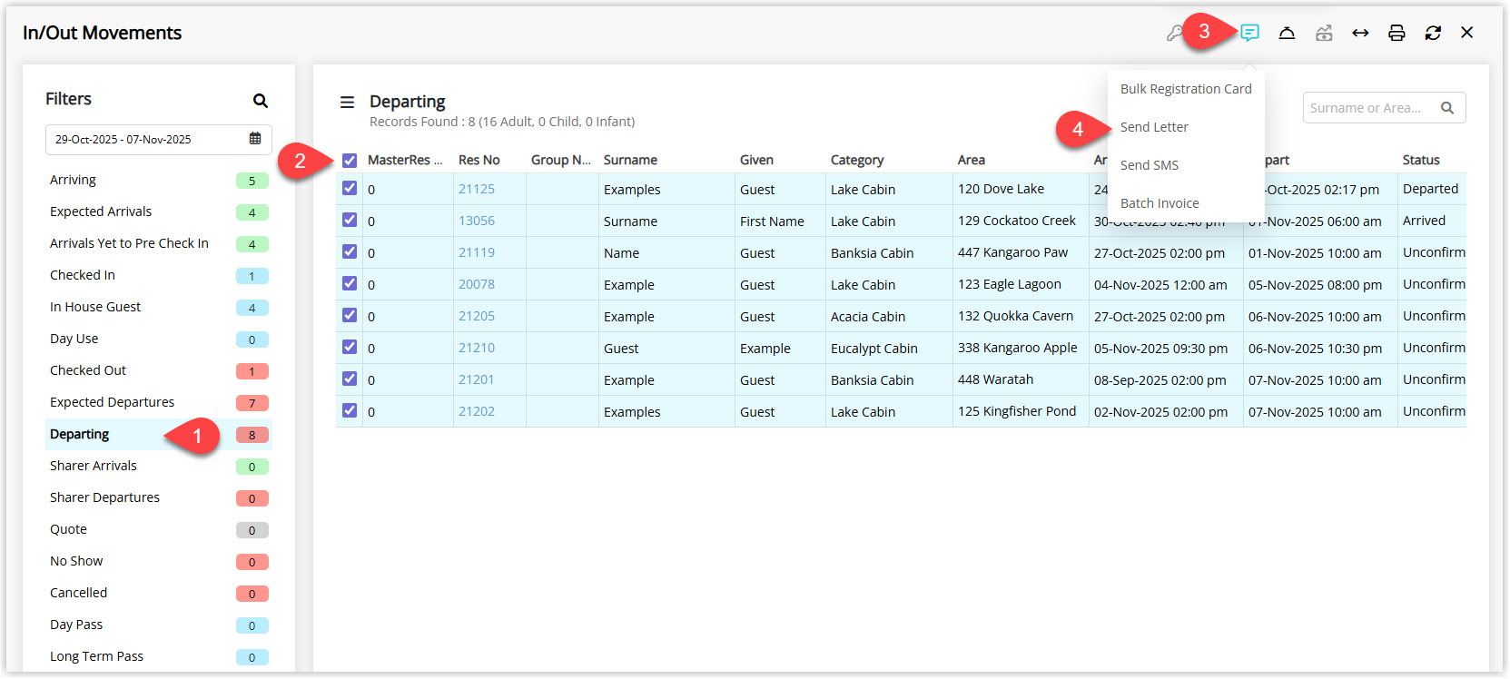Select the Checked Out filter
Screen dimensions: 1510x679
tap(159, 370)
